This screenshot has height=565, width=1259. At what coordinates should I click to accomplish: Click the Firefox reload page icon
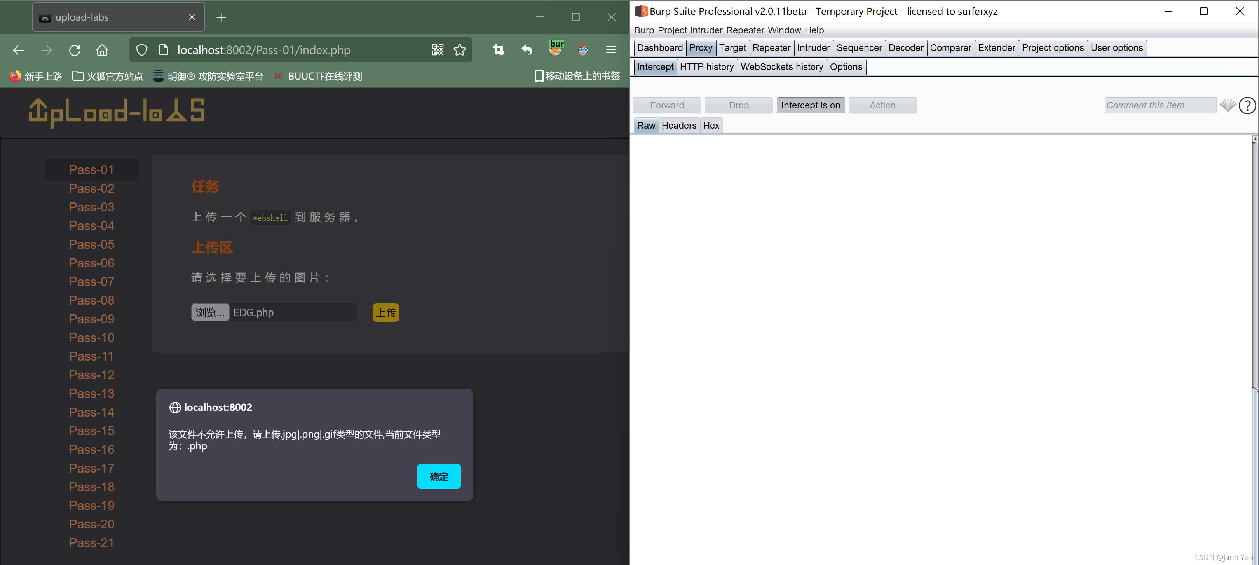pos(74,50)
